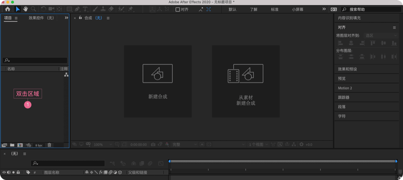The image size is (403, 180).
Task: Select the Pen tool
Action: point(77,9)
